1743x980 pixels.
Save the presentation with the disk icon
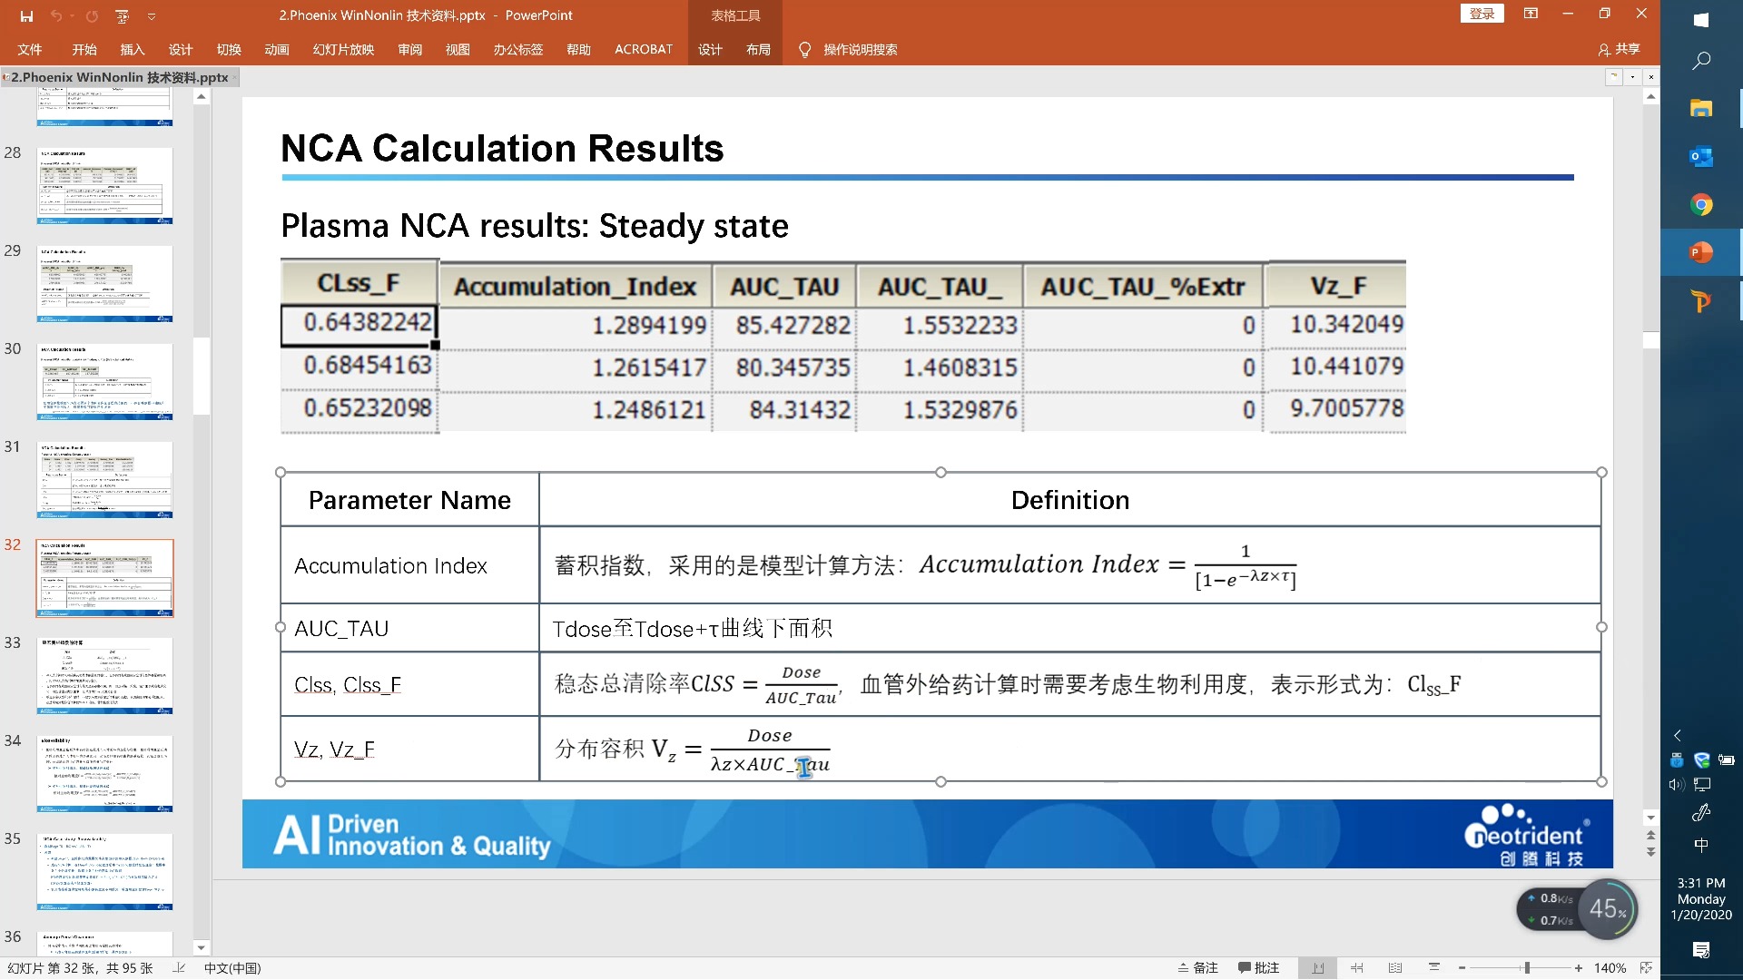pos(26,15)
